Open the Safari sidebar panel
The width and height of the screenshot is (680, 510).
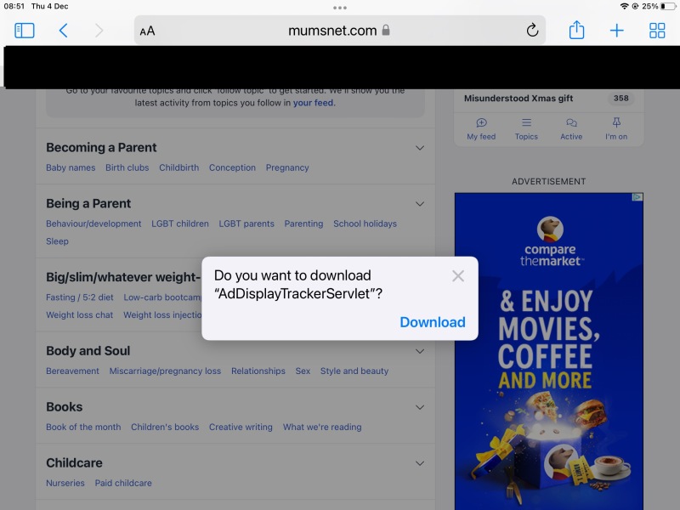[x=24, y=30]
